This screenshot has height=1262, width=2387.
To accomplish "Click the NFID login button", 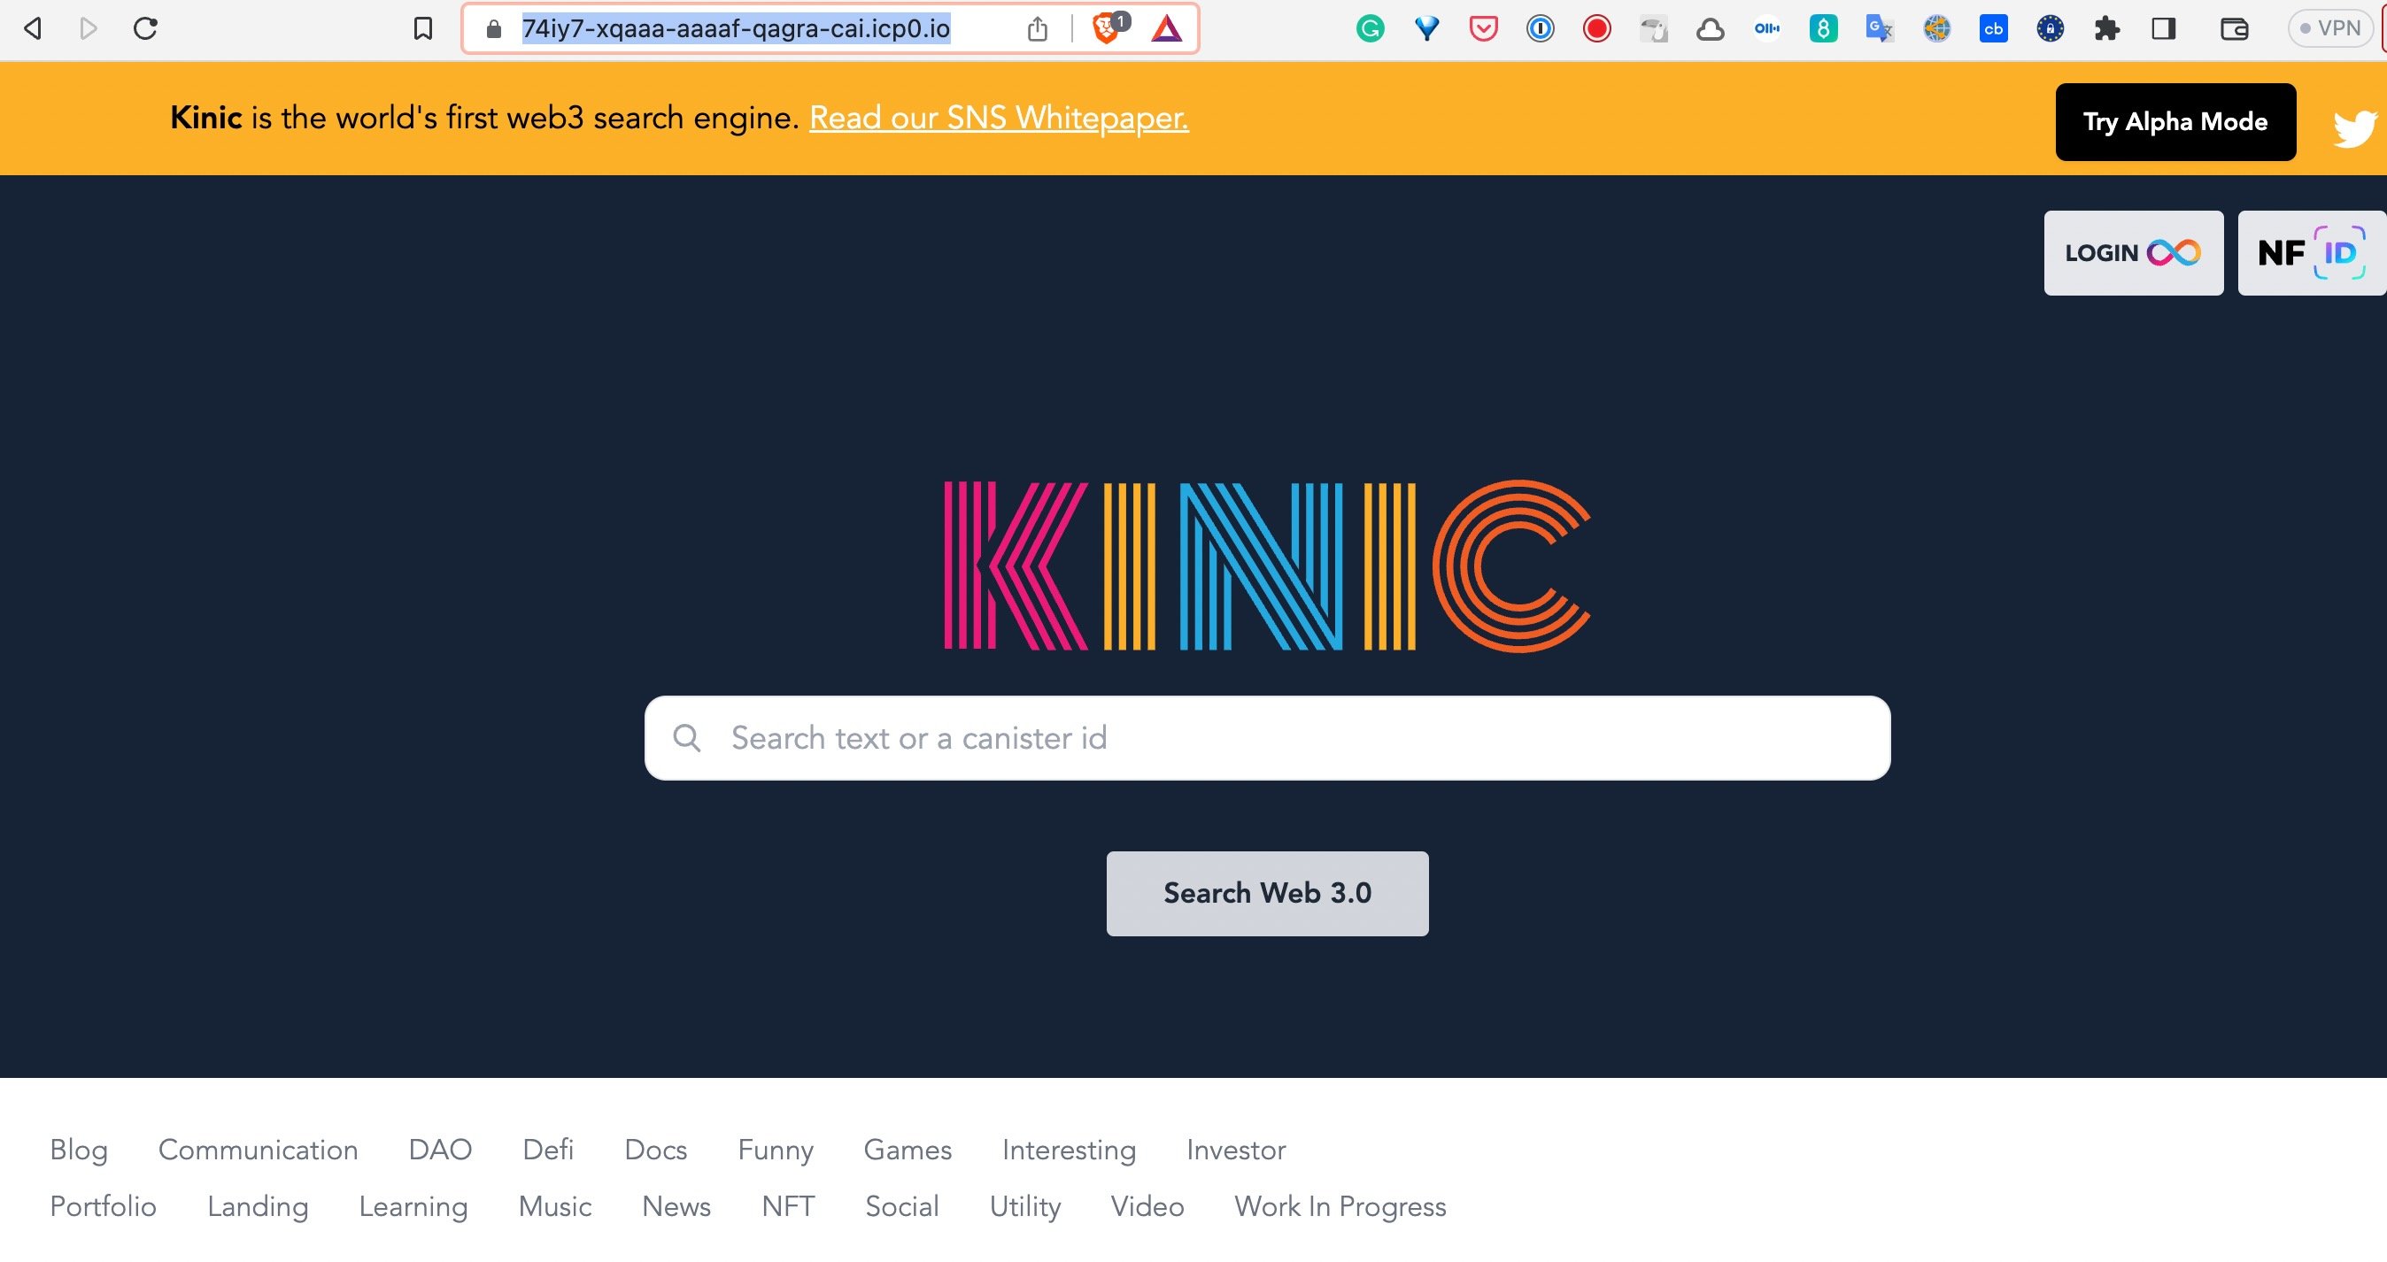I will 2311,253.
